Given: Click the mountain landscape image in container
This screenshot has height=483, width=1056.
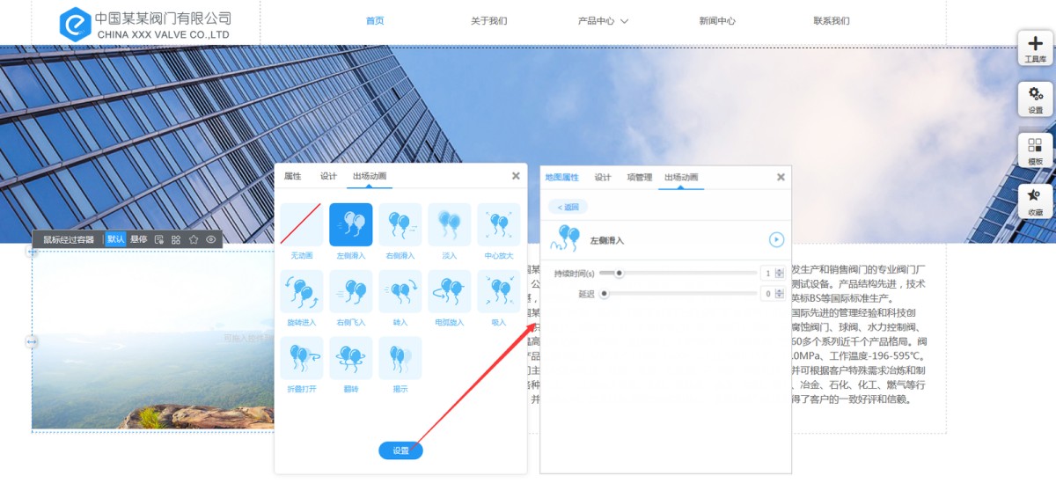Looking at the screenshot, I should 153,341.
